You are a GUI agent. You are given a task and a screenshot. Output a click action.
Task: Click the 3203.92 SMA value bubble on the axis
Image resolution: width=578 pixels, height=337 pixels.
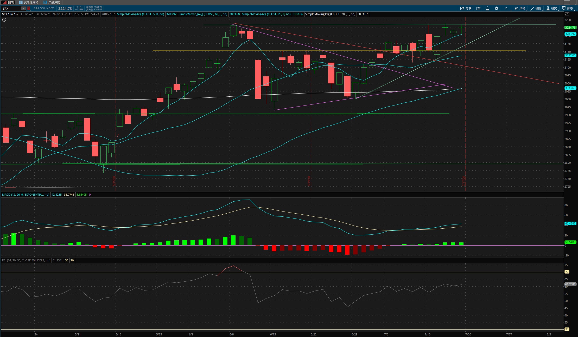pyautogui.click(x=570, y=34)
